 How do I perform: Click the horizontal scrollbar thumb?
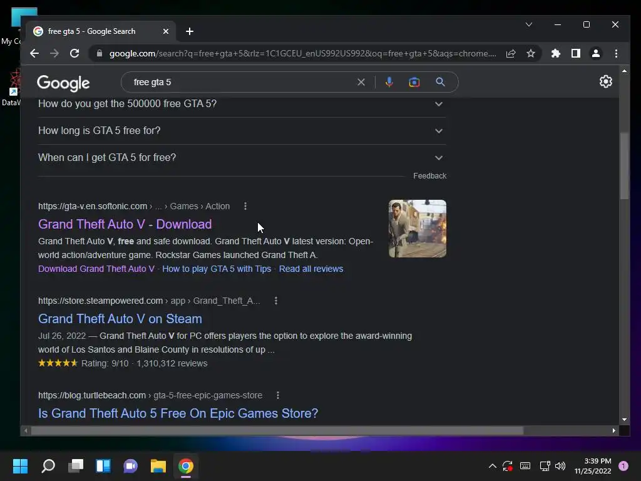point(277,431)
